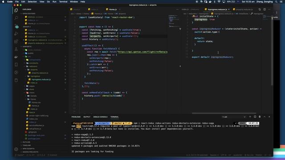Open Home.css in the file tree
Image resolution: width=285 pixels, height=160 pixels.
coord(36,103)
